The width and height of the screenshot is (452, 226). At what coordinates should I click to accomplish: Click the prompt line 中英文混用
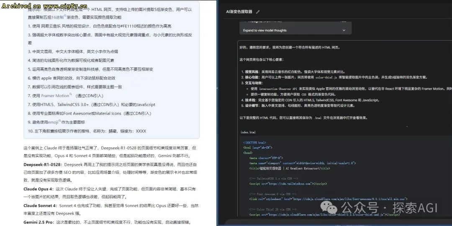[73, 51]
